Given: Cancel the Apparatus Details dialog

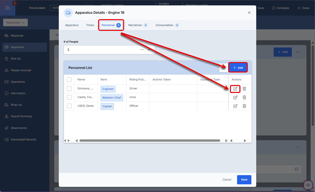Looking at the screenshot, I should (227, 180).
